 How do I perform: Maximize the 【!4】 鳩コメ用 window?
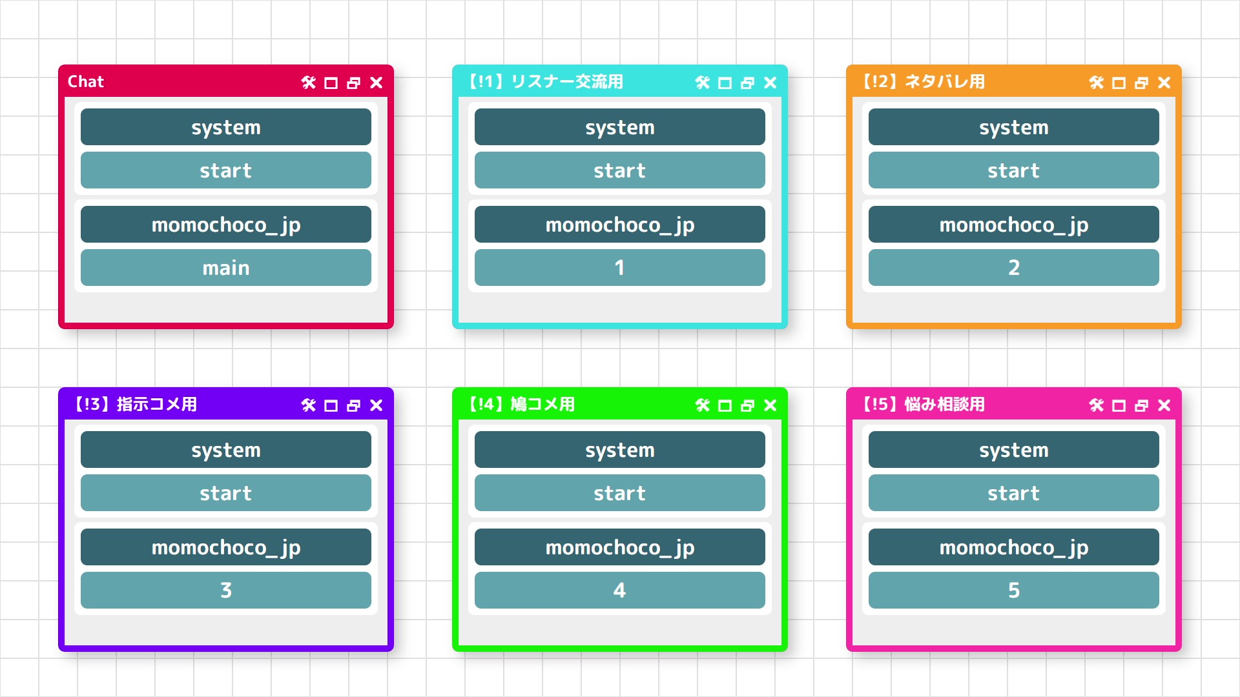725,405
